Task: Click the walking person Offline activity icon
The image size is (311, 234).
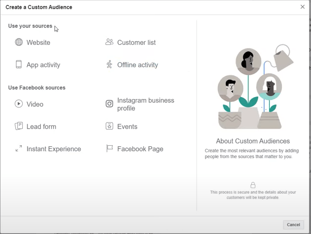Action: [x=109, y=65]
